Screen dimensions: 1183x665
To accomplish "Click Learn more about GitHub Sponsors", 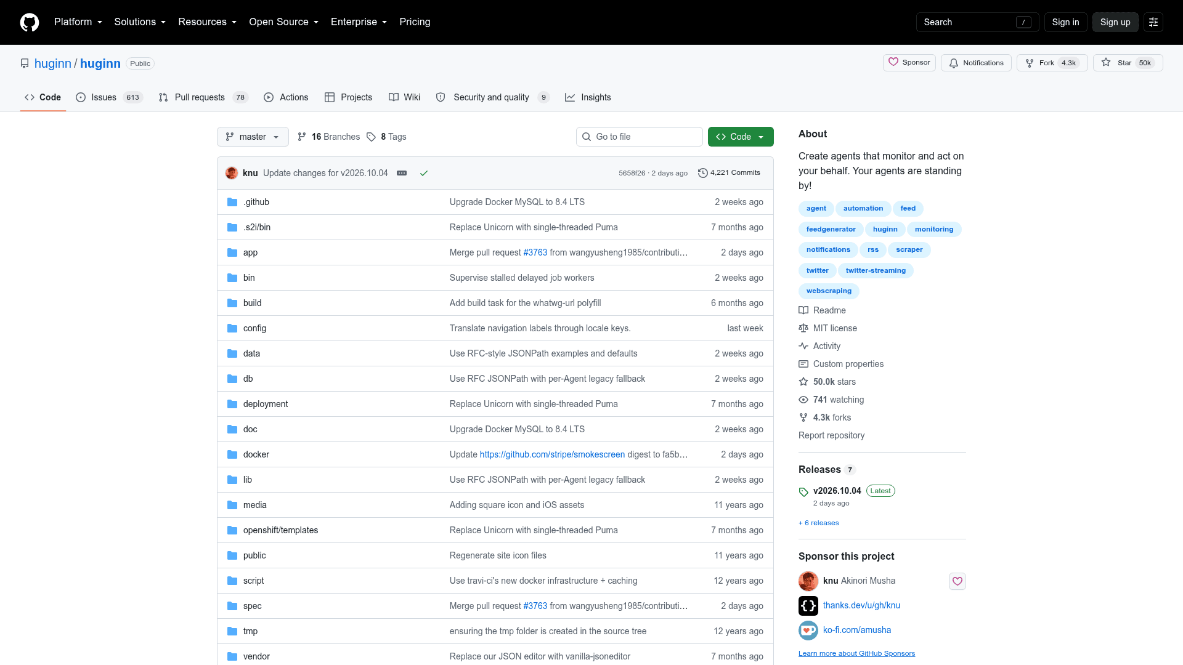I will tap(856, 653).
